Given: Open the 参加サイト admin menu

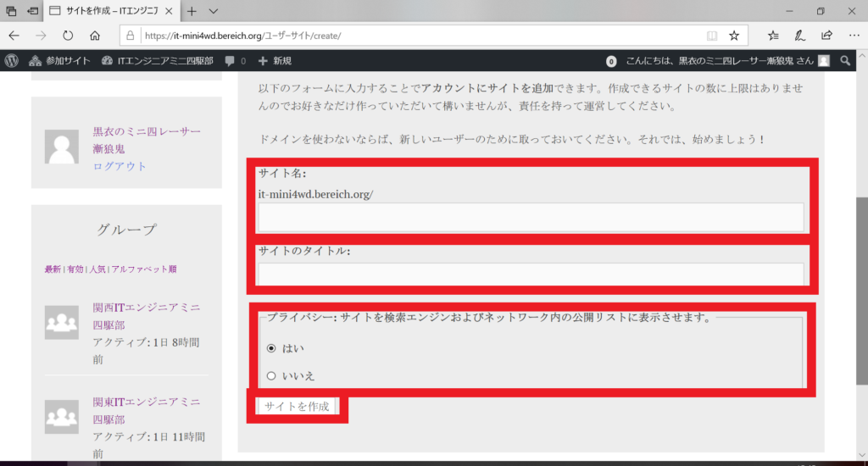Looking at the screenshot, I should click(x=58, y=61).
